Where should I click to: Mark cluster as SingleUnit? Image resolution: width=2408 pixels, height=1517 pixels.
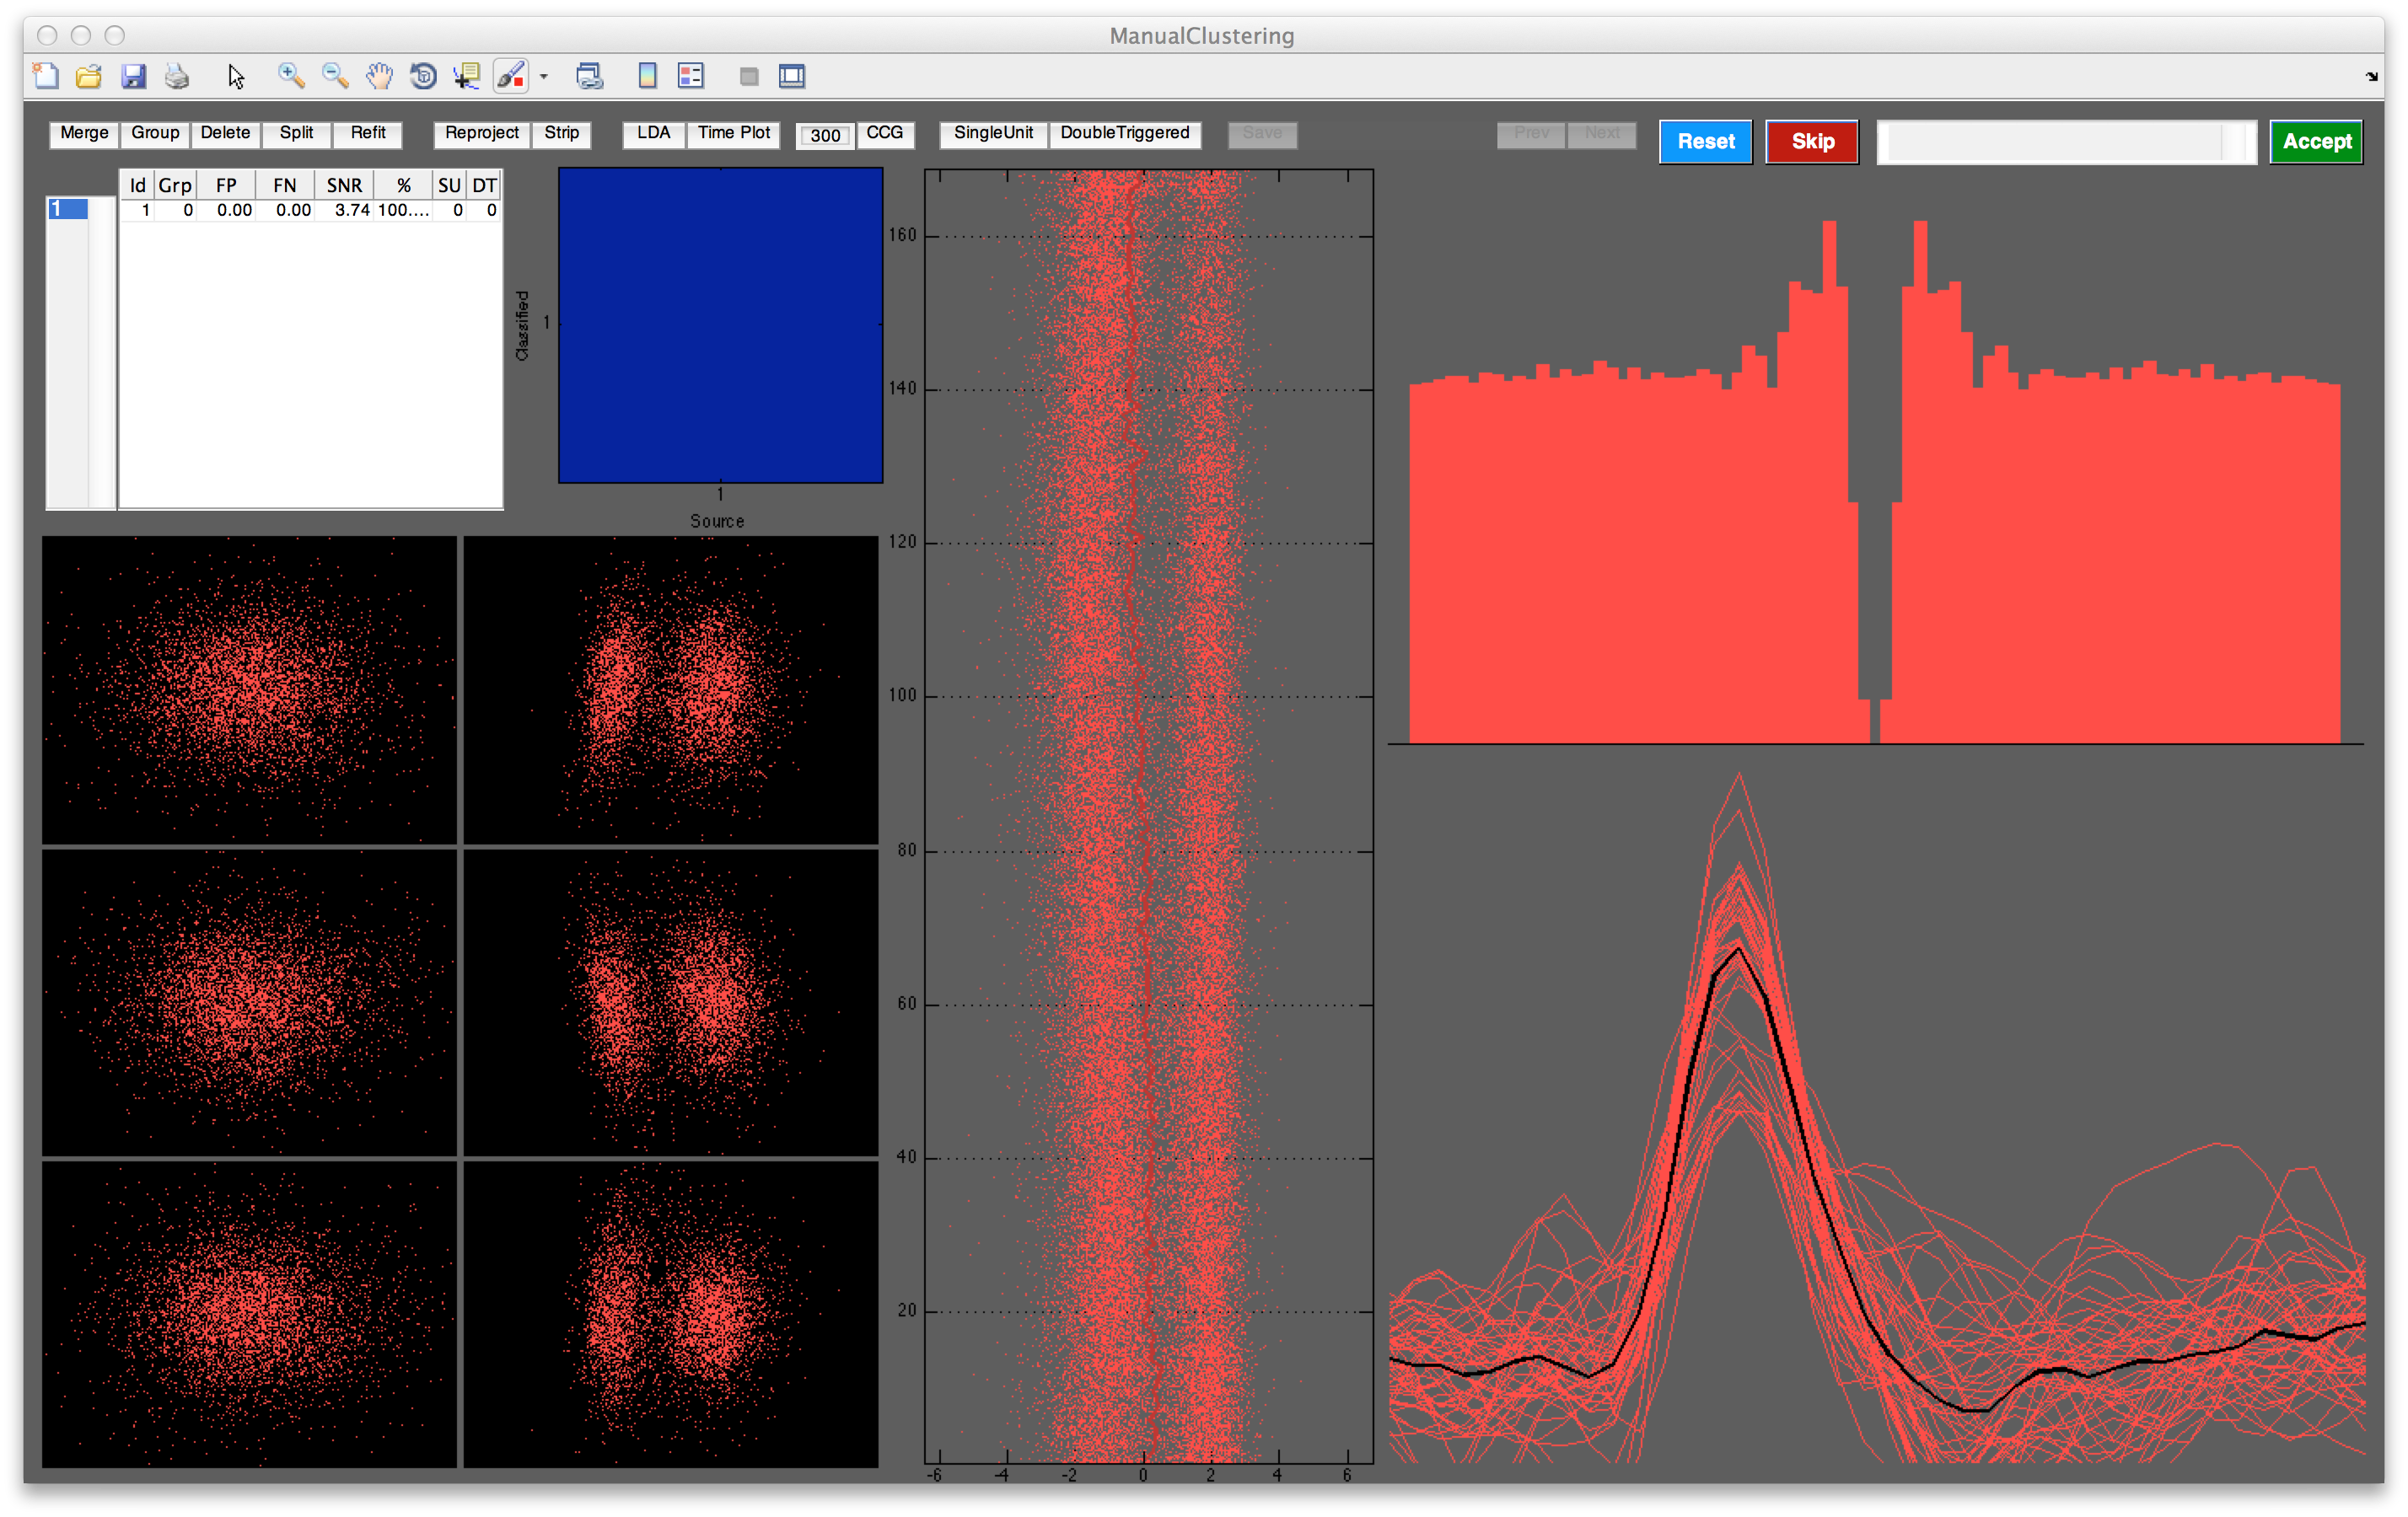(994, 133)
